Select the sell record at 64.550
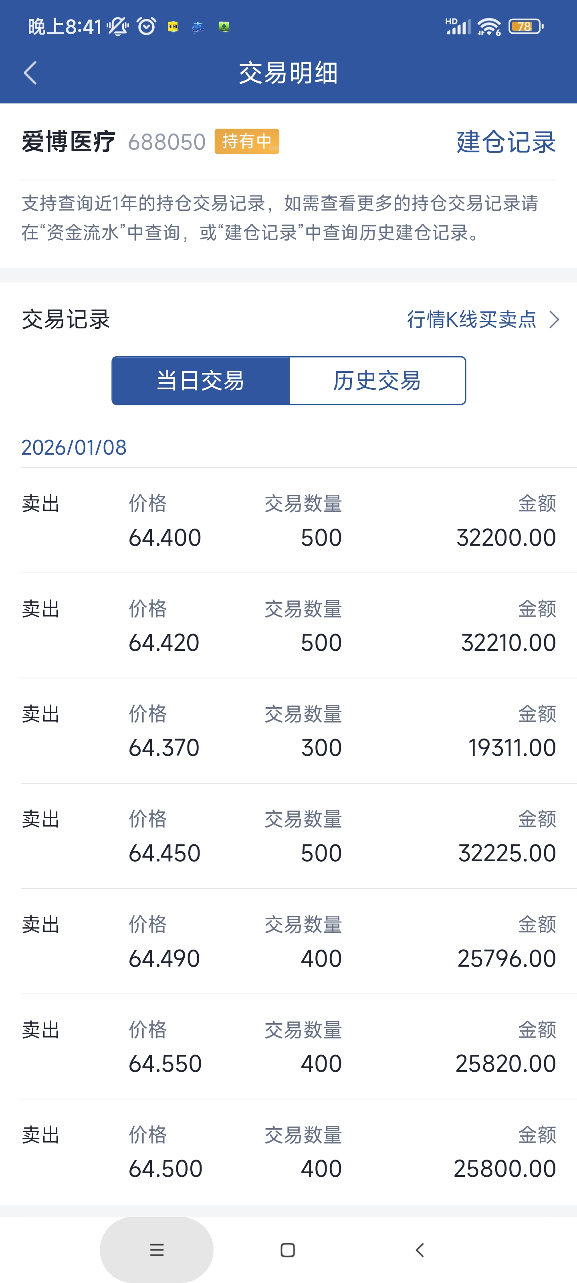 (x=289, y=1046)
